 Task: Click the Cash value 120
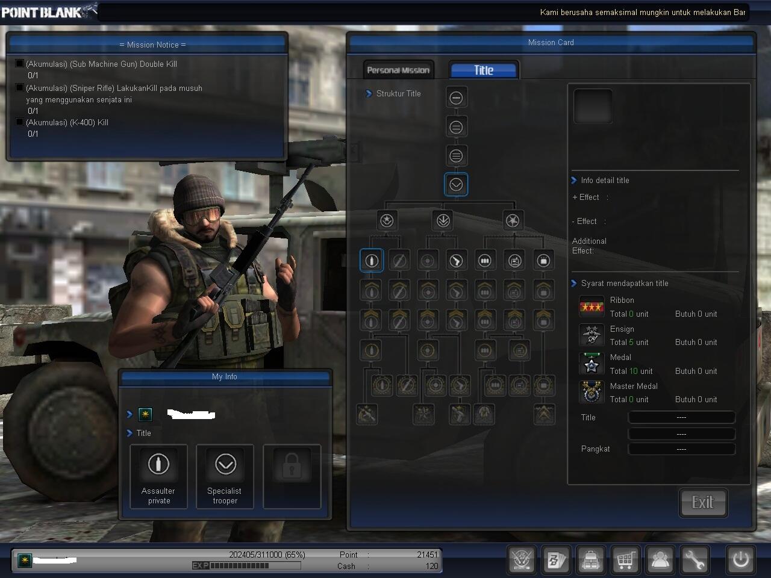click(x=432, y=566)
